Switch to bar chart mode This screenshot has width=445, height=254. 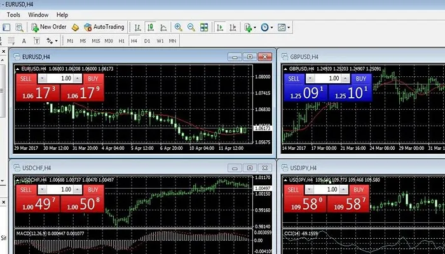(137, 27)
